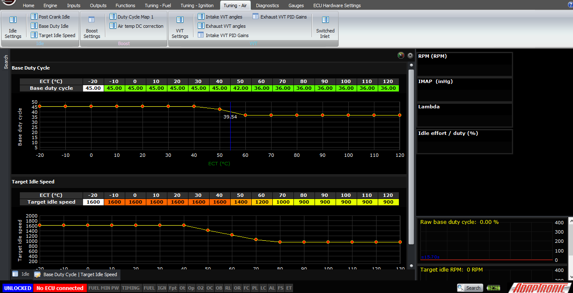Select base duty cycle cell at 120 °C

point(388,88)
